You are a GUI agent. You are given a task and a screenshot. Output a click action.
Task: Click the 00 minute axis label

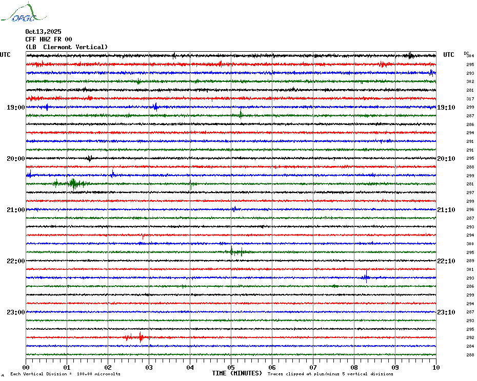(x=26, y=367)
